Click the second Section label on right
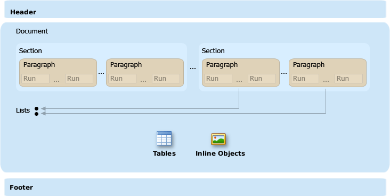The image size is (390, 196). 213,51
